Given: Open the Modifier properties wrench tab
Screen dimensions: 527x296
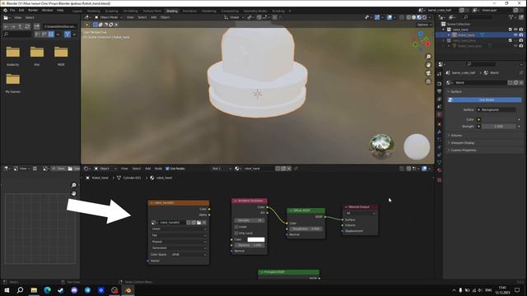Looking at the screenshot, I should [439, 132].
